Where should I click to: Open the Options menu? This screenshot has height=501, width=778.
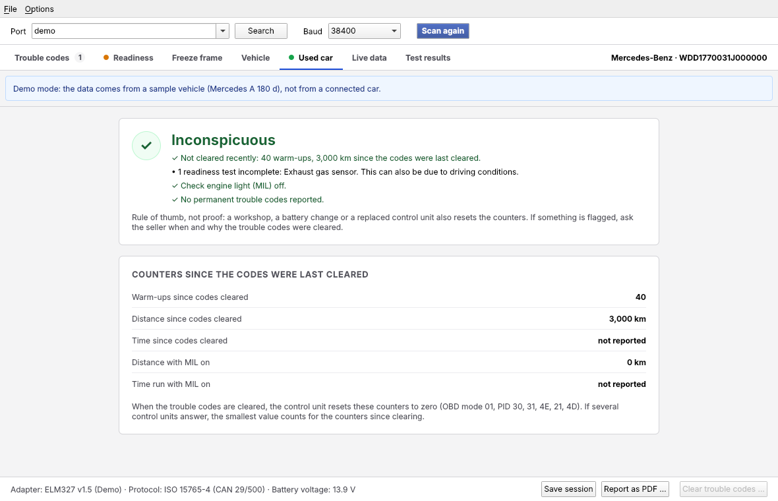[39, 9]
